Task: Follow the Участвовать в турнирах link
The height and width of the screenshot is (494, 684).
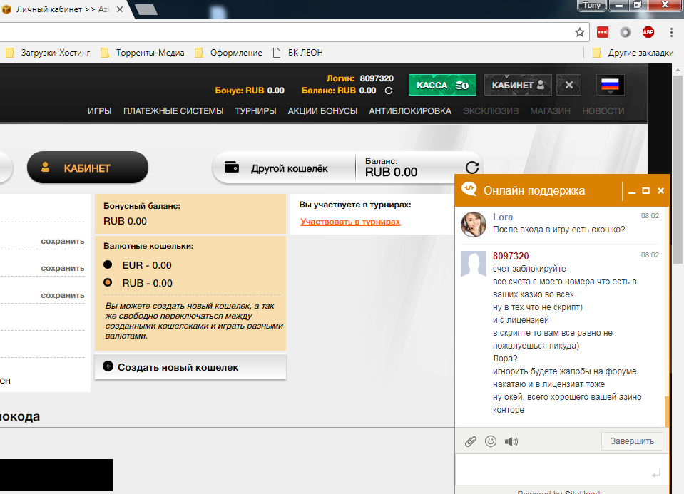Action: click(x=350, y=222)
